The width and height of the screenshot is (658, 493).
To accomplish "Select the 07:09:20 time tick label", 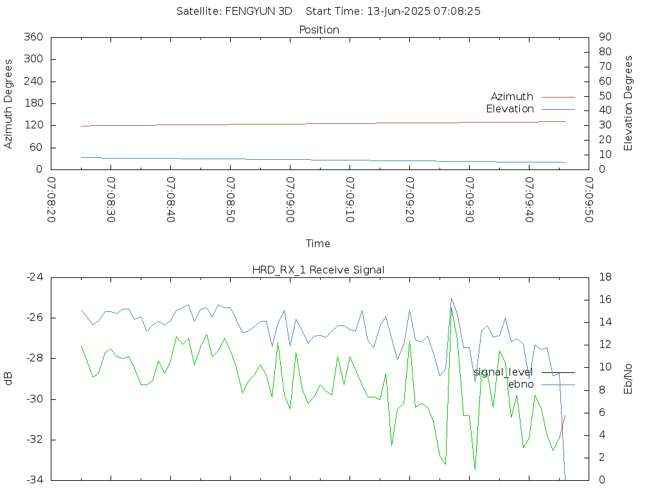I will (409, 200).
